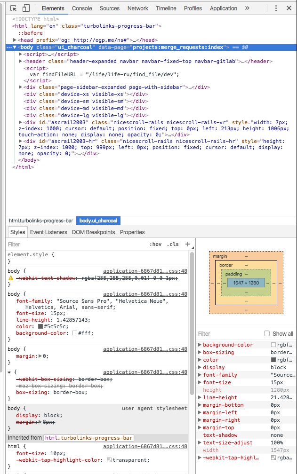Activate the inspect element picker icon
This screenshot has height=474, width=297.
(13, 8)
